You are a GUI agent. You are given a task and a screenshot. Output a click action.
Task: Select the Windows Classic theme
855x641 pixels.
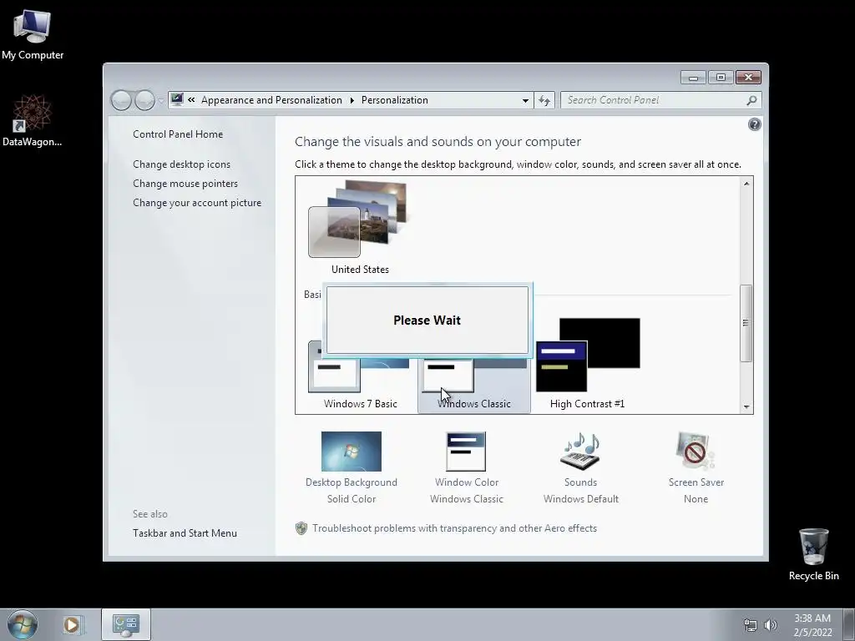474,387
